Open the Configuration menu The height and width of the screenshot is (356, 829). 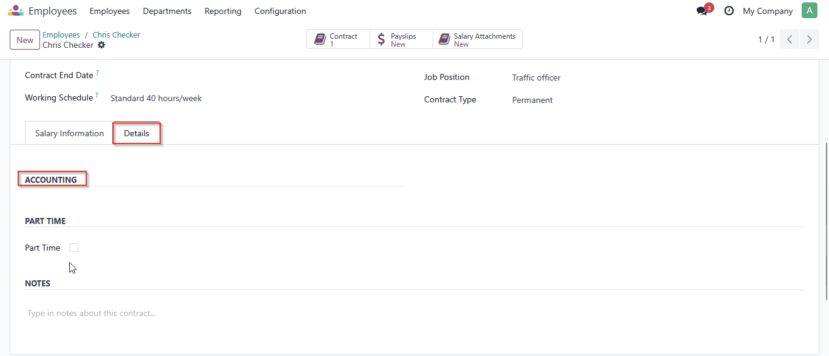click(x=280, y=11)
